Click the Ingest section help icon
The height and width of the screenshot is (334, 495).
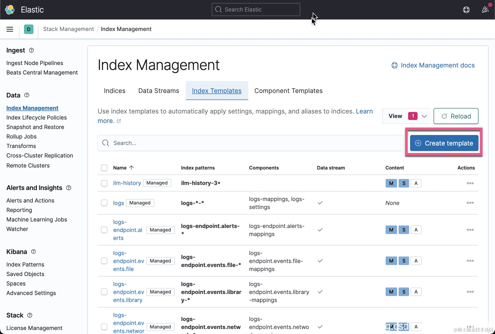[x=31, y=50]
